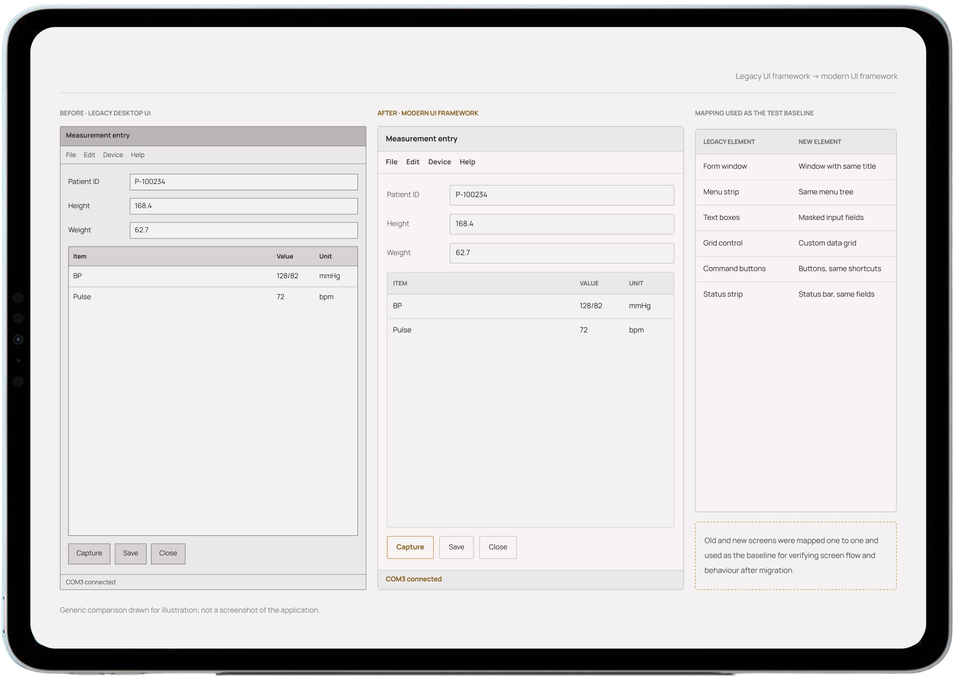Viewport: 957px width, 676px height.
Task: Select 'Command buttons' mapping row
Action: tap(796, 269)
